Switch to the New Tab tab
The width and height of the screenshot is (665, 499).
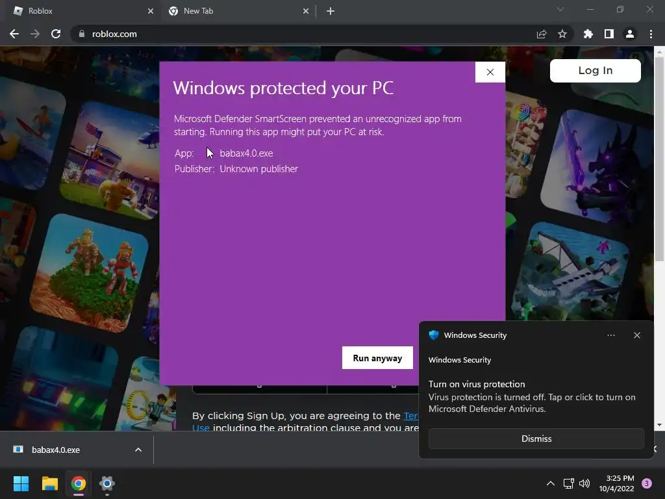pos(238,11)
